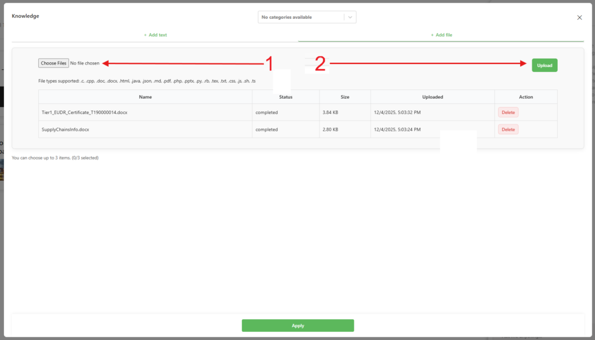Image resolution: width=595 pixels, height=340 pixels.
Task: Select the SupplyChainsInfo.docx file name
Action: (65, 130)
